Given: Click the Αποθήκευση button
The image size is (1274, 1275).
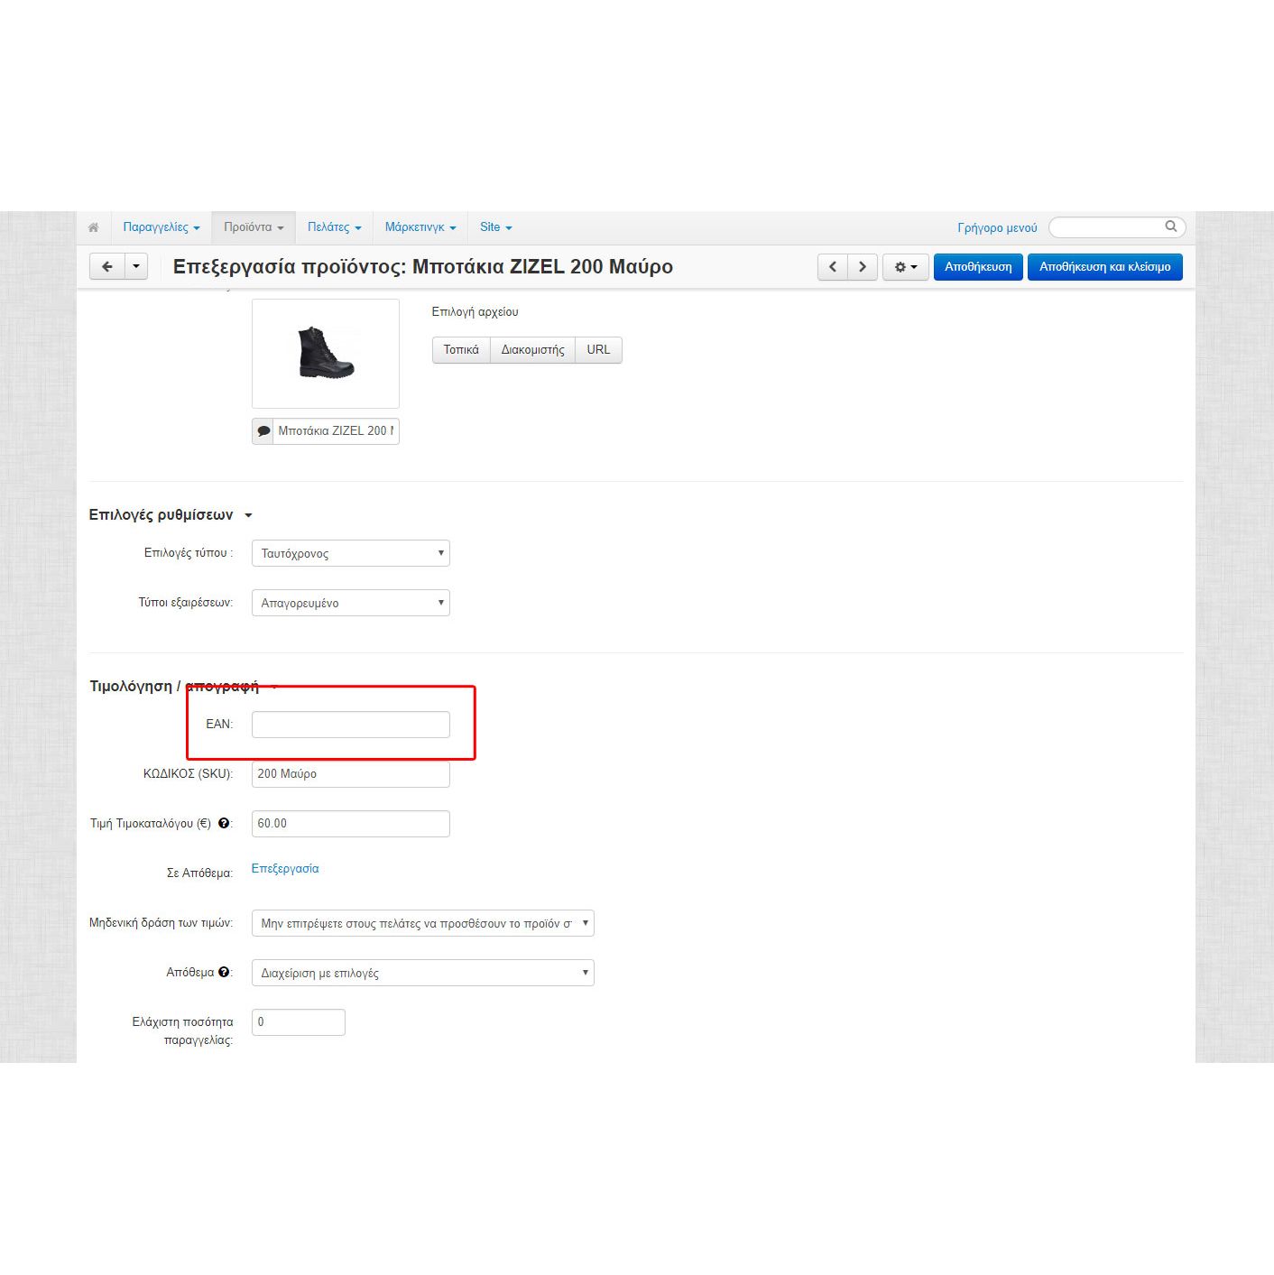Looking at the screenshot, I should (978, 267).
